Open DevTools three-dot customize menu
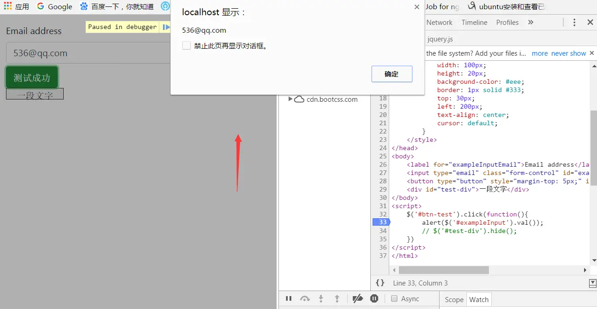This screenshot has width=597, height=309. pyautogui.click(x=574, y=22)
